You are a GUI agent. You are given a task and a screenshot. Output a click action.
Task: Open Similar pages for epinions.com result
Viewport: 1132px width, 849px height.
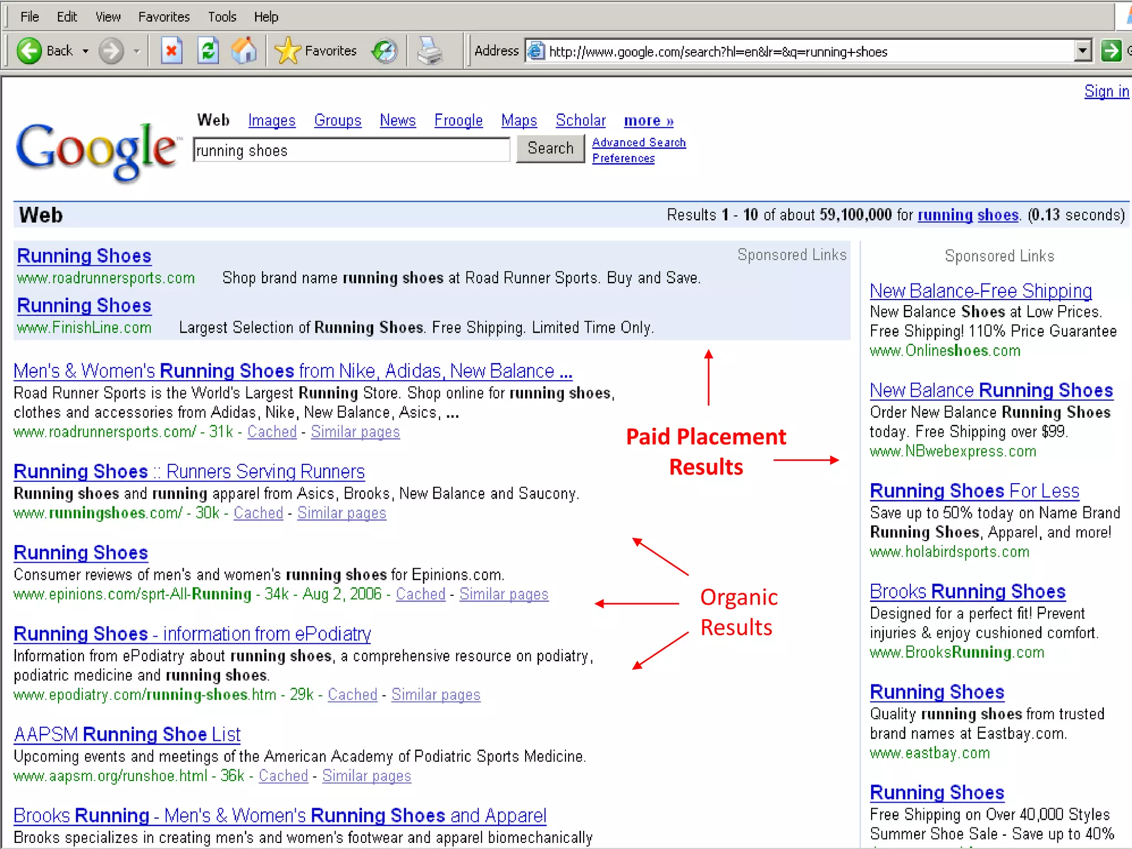click(x=504, y=594)
